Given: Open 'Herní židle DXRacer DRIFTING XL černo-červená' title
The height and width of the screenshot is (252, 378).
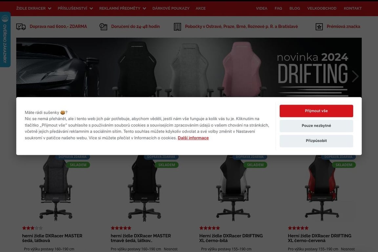Looking at the screenshot, I should pos(320,238).
